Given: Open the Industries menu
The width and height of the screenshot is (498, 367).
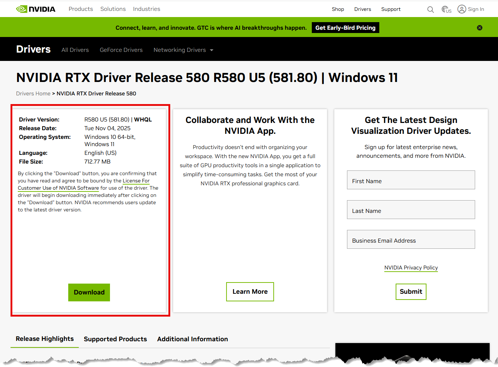Looking at the screenshot, I should (x=146, y=9).
